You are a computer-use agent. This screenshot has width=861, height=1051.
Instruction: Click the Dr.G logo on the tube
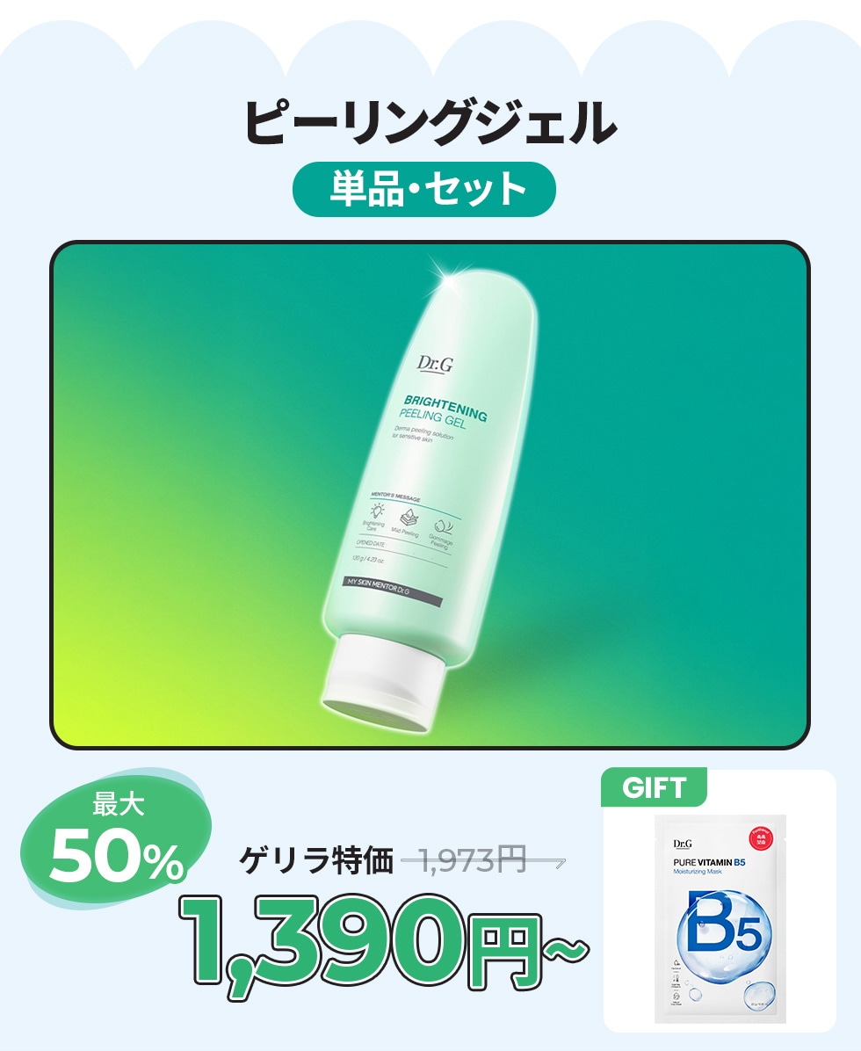click(435, 364)
